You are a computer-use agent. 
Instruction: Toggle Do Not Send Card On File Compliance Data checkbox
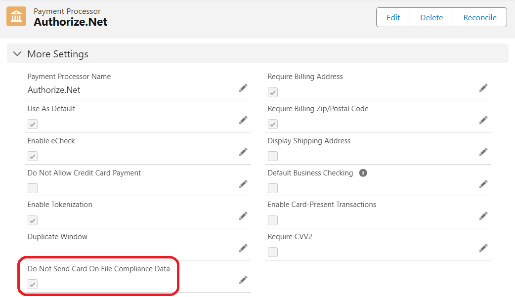(33, 284)
